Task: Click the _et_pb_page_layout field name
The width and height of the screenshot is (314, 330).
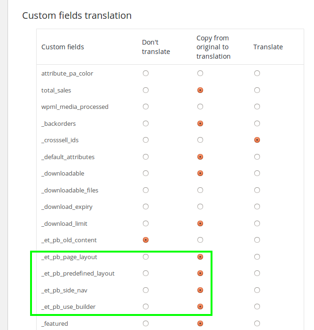Action: point(69,257)
